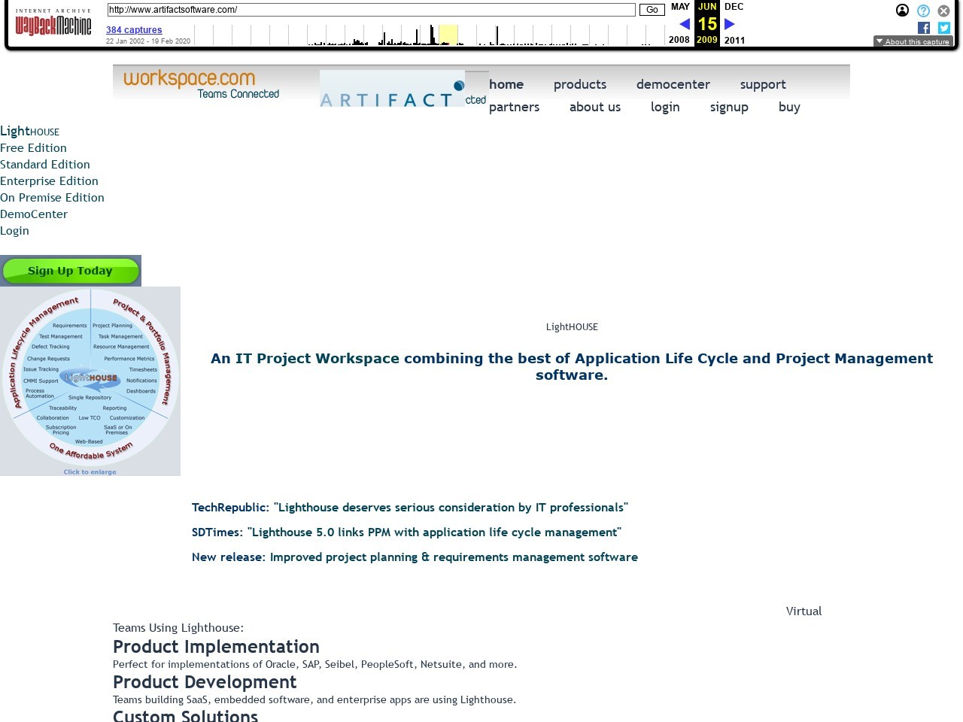Click the Wayback Machine logo
The image size is (963, 722).
point(53,25)
